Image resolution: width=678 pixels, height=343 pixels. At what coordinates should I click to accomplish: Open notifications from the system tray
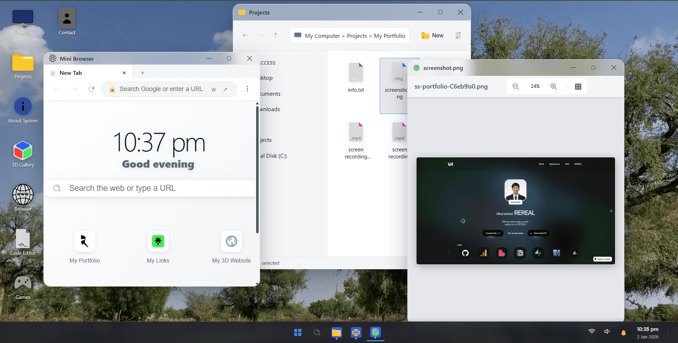624,332
